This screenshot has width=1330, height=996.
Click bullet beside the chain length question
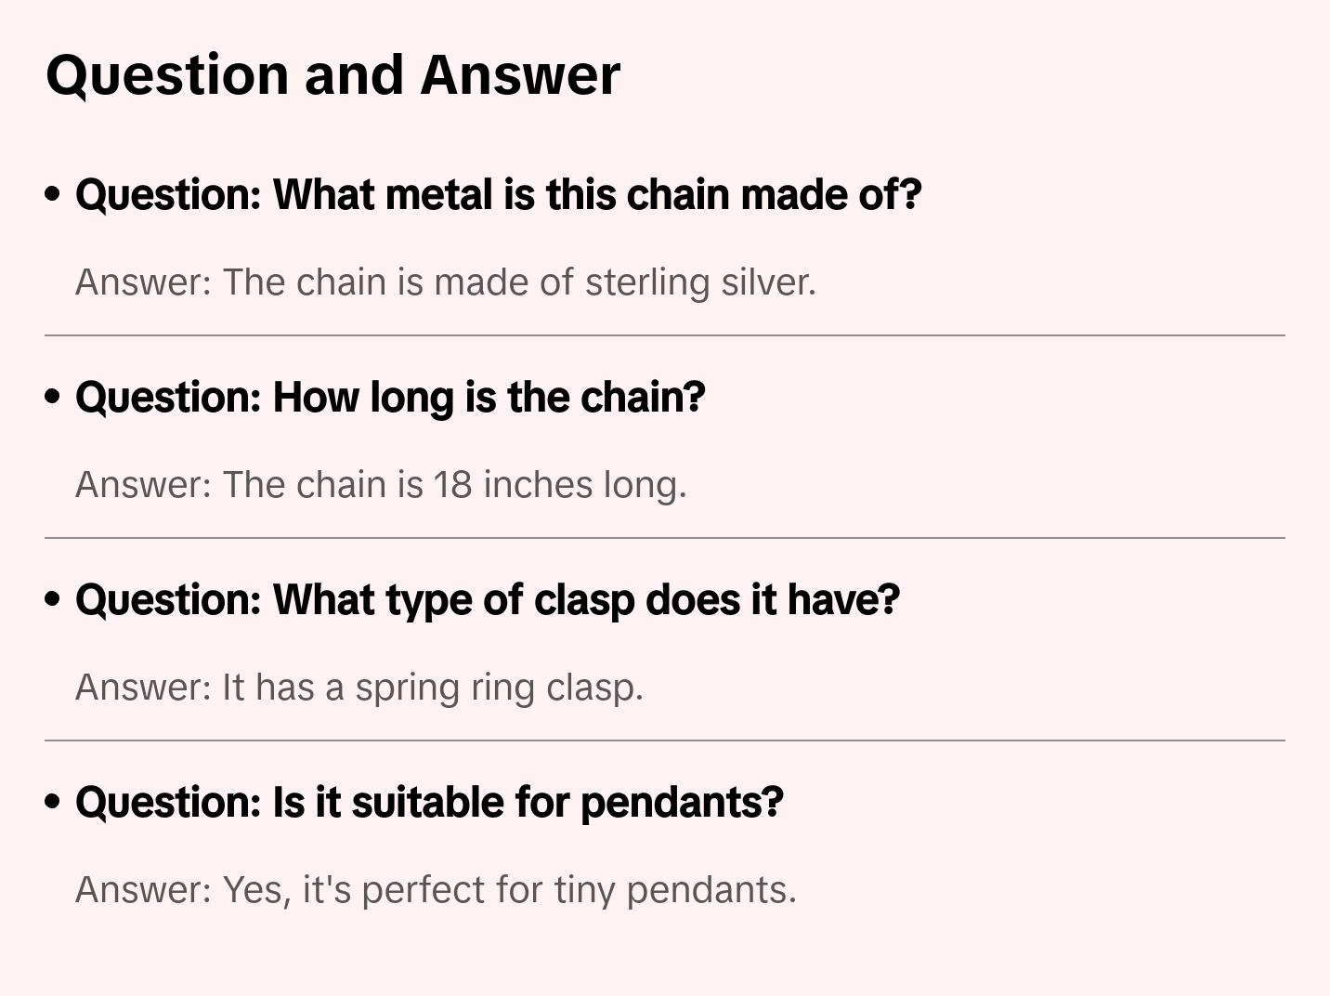pos(53,397)
